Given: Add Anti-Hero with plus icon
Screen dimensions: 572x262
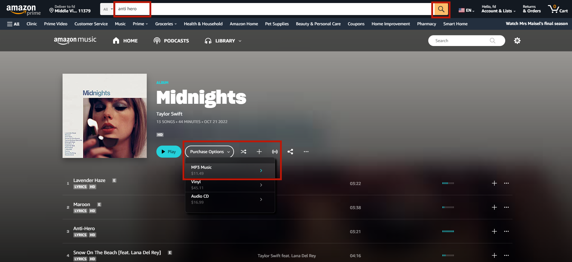Looking at the screenshot, I should (494, 231).
